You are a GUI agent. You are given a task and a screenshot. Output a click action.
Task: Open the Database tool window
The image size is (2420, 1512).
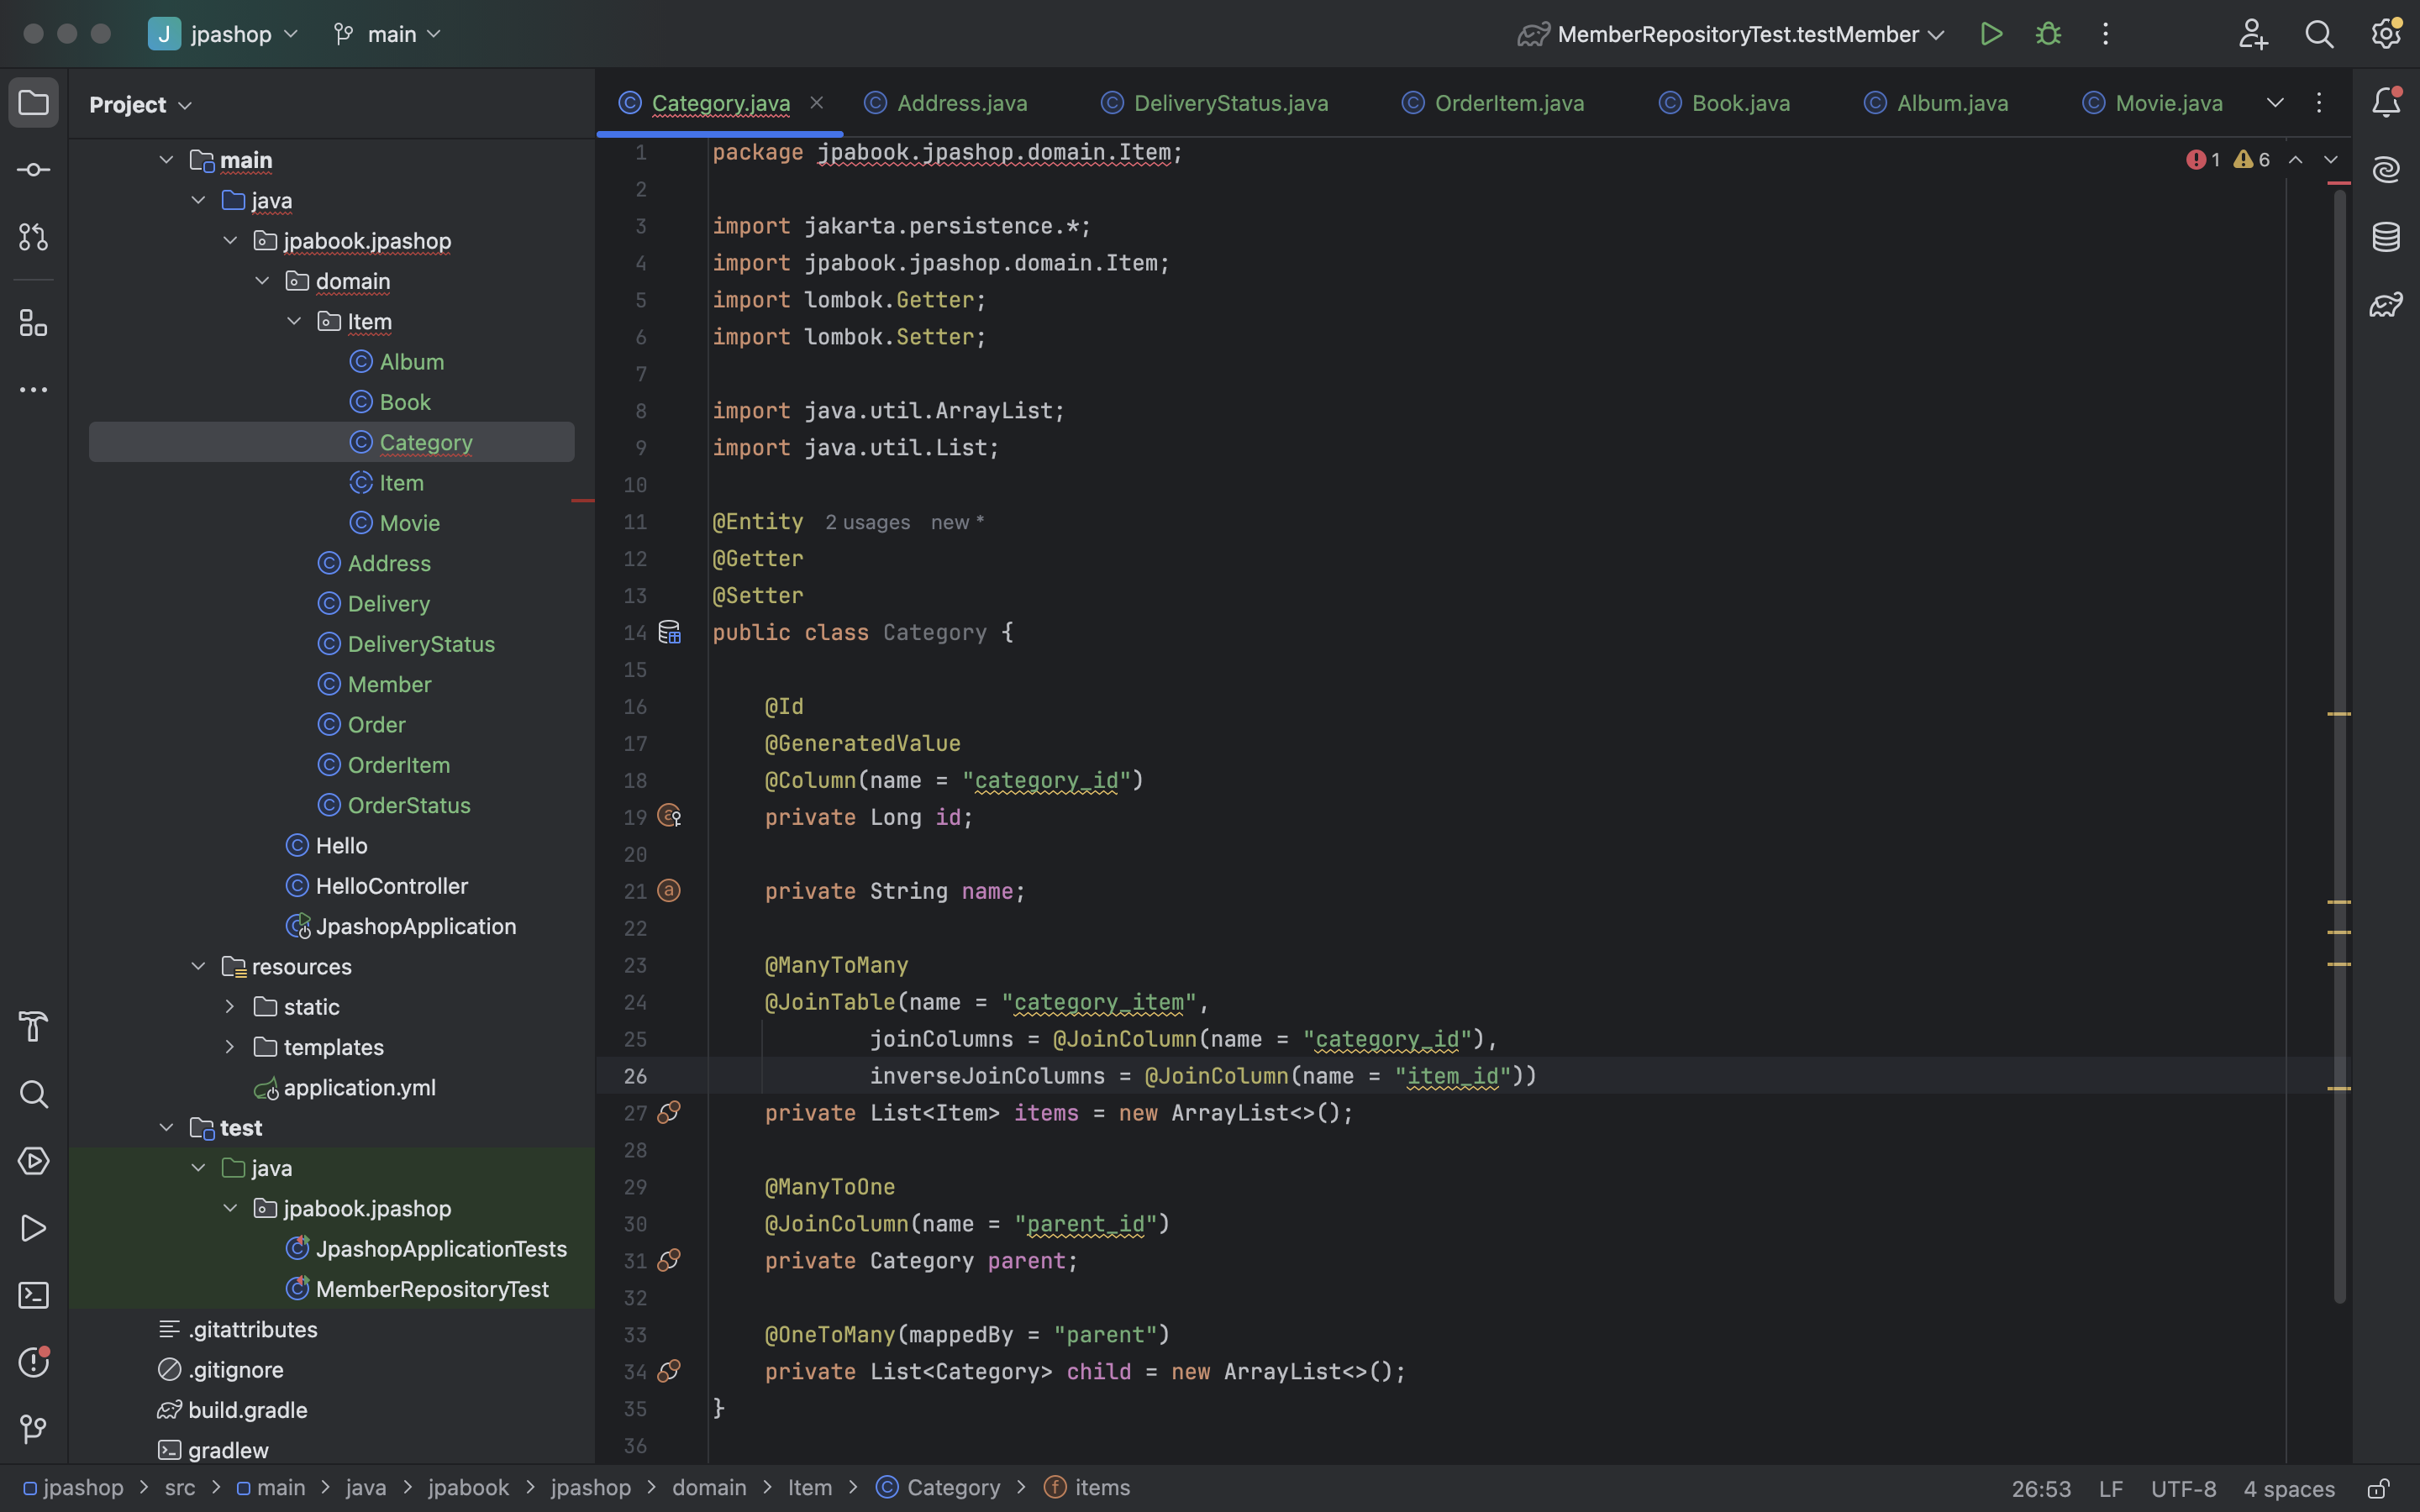click(2386, 237)
